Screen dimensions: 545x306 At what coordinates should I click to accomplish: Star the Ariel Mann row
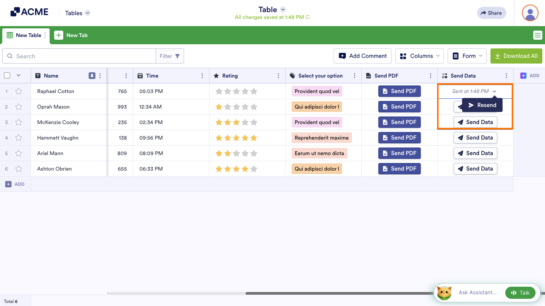[x=19, y=153]
